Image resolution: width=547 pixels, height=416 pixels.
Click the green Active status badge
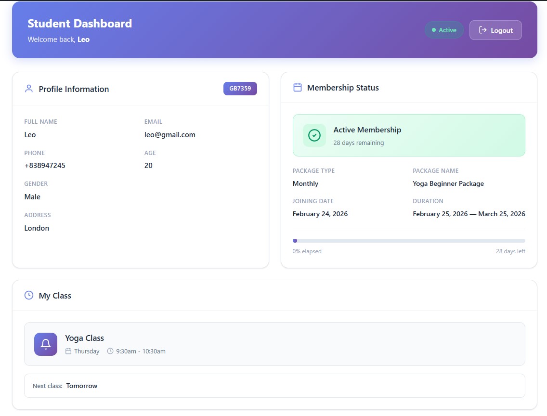444,30
